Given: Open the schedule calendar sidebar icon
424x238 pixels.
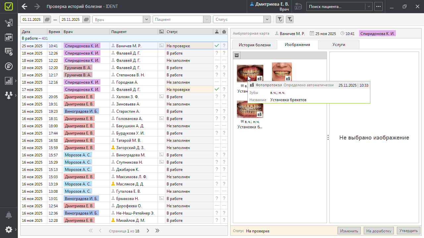Looking at the screenshot, I should pyautogui.click(x=9, y=37).
